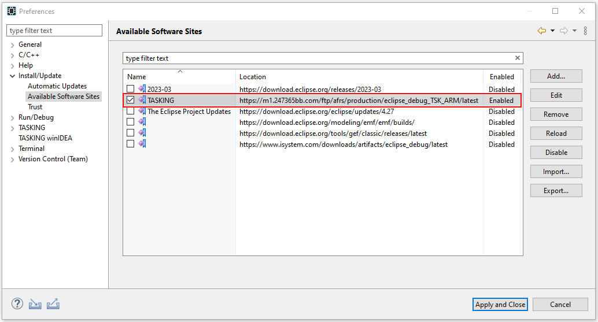Sort sites by the Enabled column header
This screenshot has width=598, height=322.
point(502,76)
